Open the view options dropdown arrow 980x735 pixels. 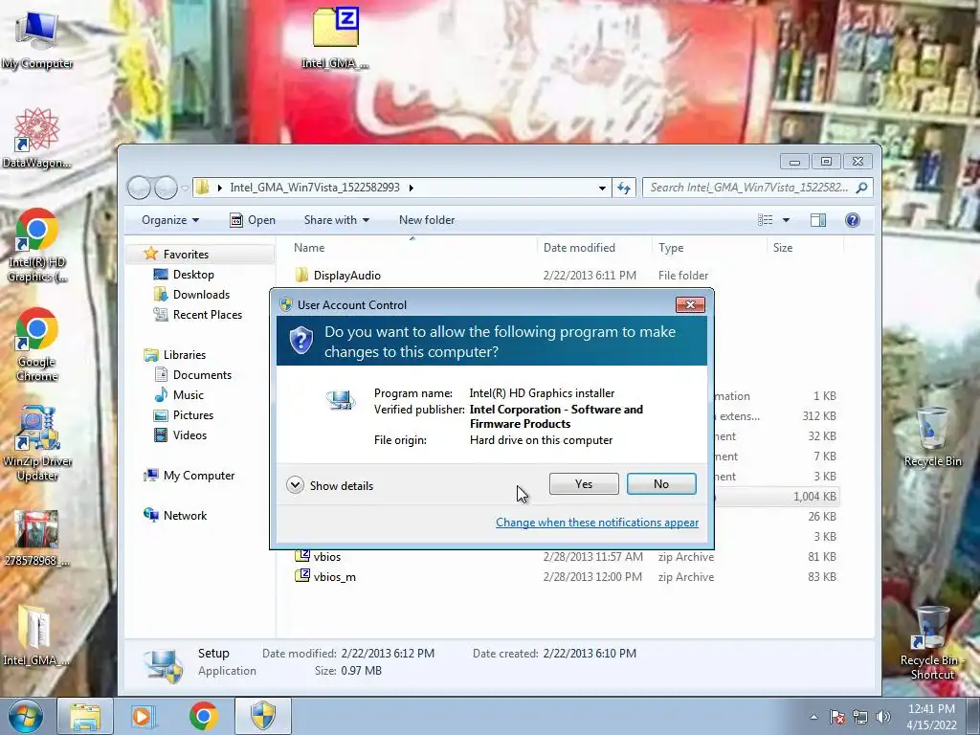click(x=787, y=220)
